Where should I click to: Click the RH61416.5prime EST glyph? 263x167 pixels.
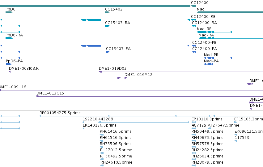tap(102, 135)
